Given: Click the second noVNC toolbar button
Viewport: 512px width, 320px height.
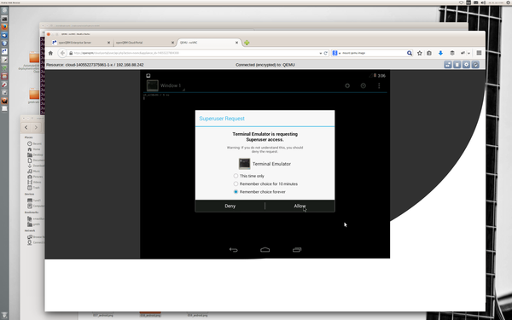Looking at the screenshot, I should (457, 65).
